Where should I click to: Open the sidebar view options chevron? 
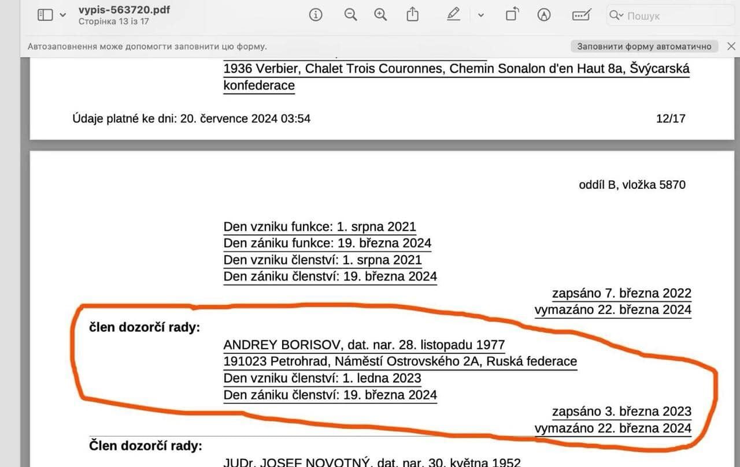click(63, 16)
